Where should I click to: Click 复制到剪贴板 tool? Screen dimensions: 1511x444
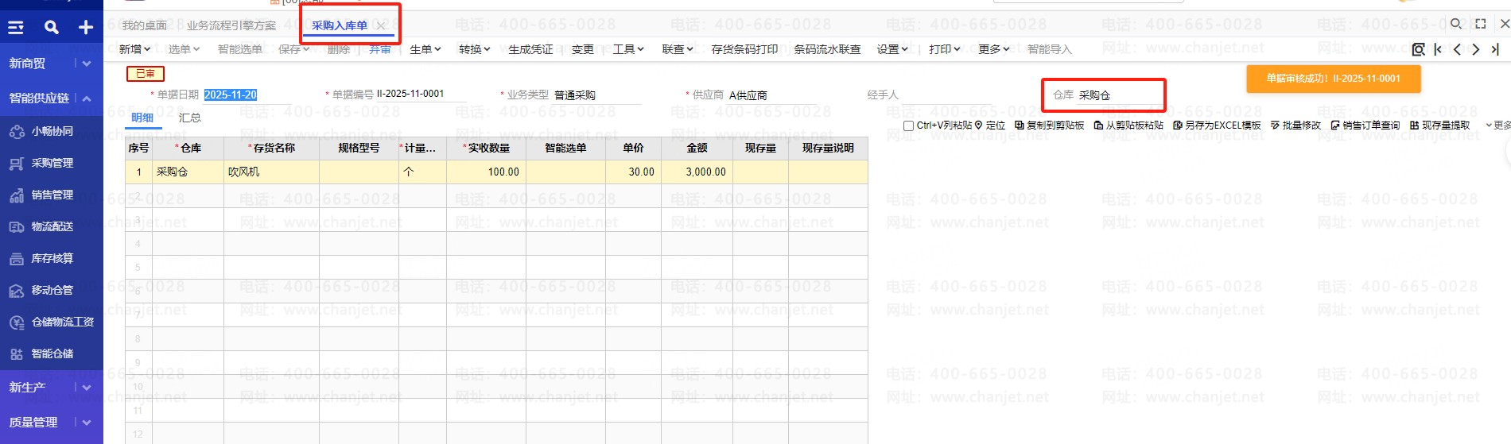click(x=1049, y=125)
